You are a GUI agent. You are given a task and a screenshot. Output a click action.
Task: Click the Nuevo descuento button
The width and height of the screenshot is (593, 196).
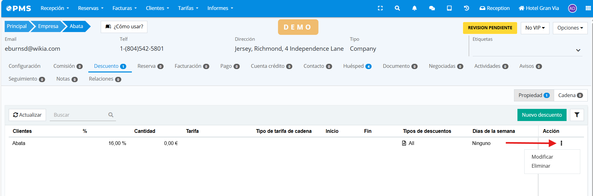coord(542,115)
